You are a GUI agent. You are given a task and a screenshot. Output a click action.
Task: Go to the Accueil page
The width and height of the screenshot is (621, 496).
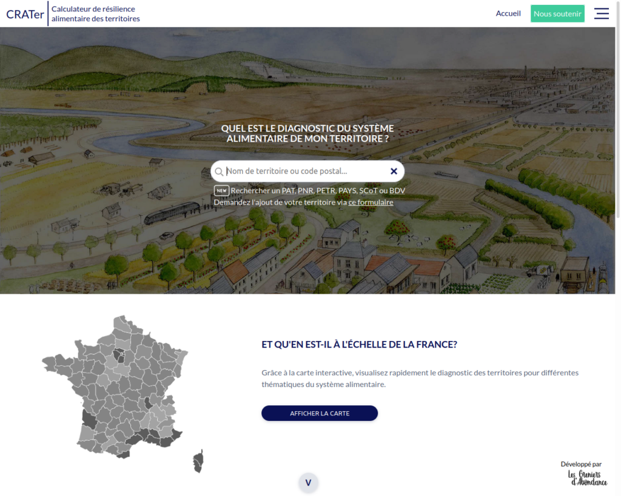[x=508, y=13]
